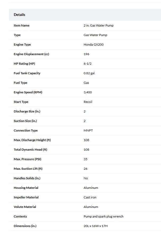
Task: Click the Handles Solids (in.) label
Action: pyautogui.click(x=27, y=178)
